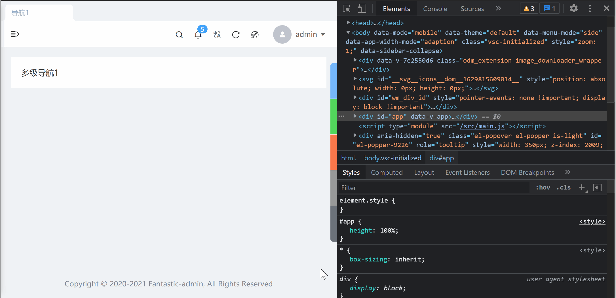This screenshot has height=298, width=616.
Task: Click the element.style rule block
Action: (472, 205)
